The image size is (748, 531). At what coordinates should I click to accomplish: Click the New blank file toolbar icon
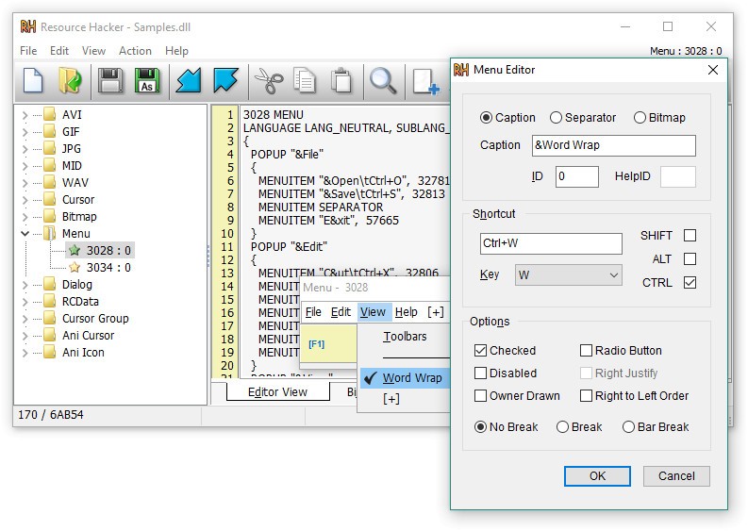pos(33,80)
